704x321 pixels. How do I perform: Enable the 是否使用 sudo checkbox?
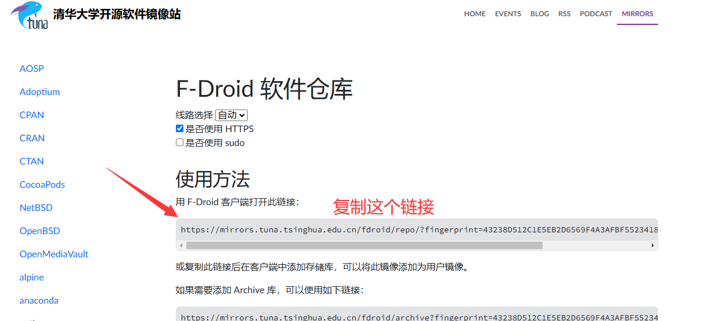[180, 143]
